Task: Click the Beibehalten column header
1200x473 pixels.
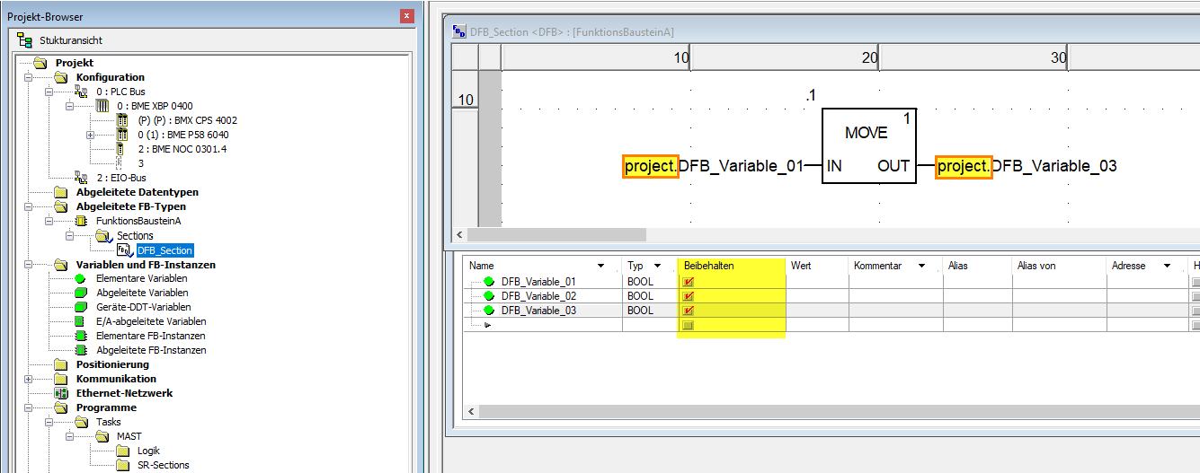Action: (732, 266)
